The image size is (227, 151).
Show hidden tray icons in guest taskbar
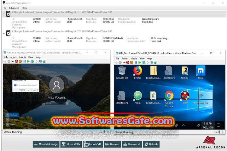pyautogui.click(x=183, y=125)
